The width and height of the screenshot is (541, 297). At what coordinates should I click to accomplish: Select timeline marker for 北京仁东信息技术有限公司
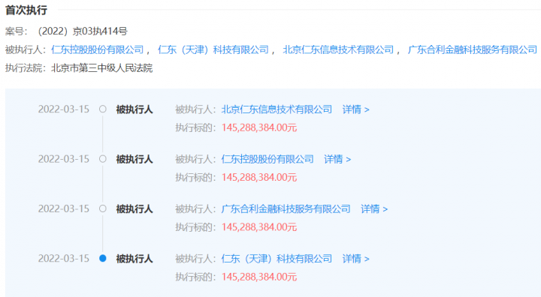[102, 109]
